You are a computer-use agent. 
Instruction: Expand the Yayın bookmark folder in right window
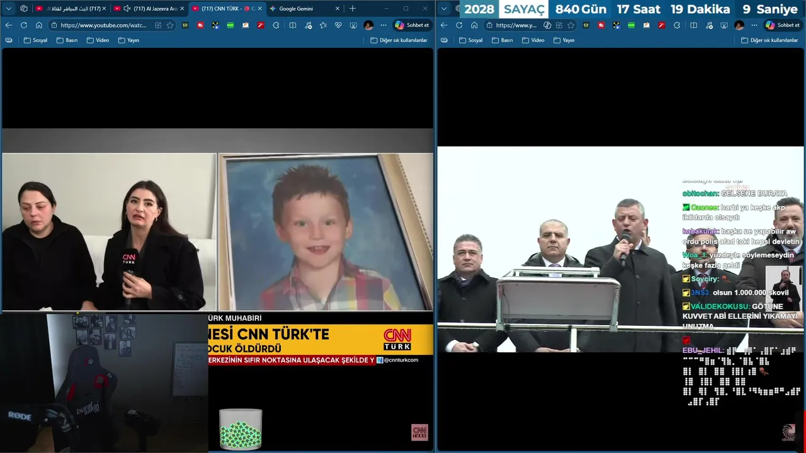pyautogui.click(x=564, y=40)
